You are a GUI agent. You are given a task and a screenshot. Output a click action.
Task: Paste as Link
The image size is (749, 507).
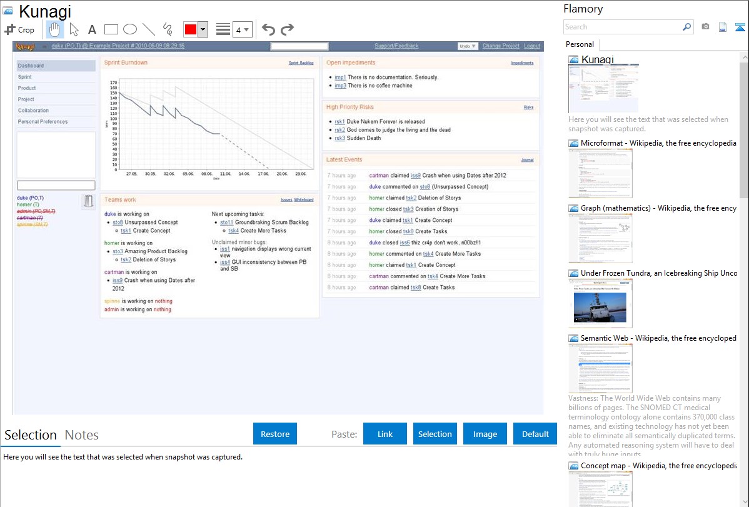click(385, 434)
